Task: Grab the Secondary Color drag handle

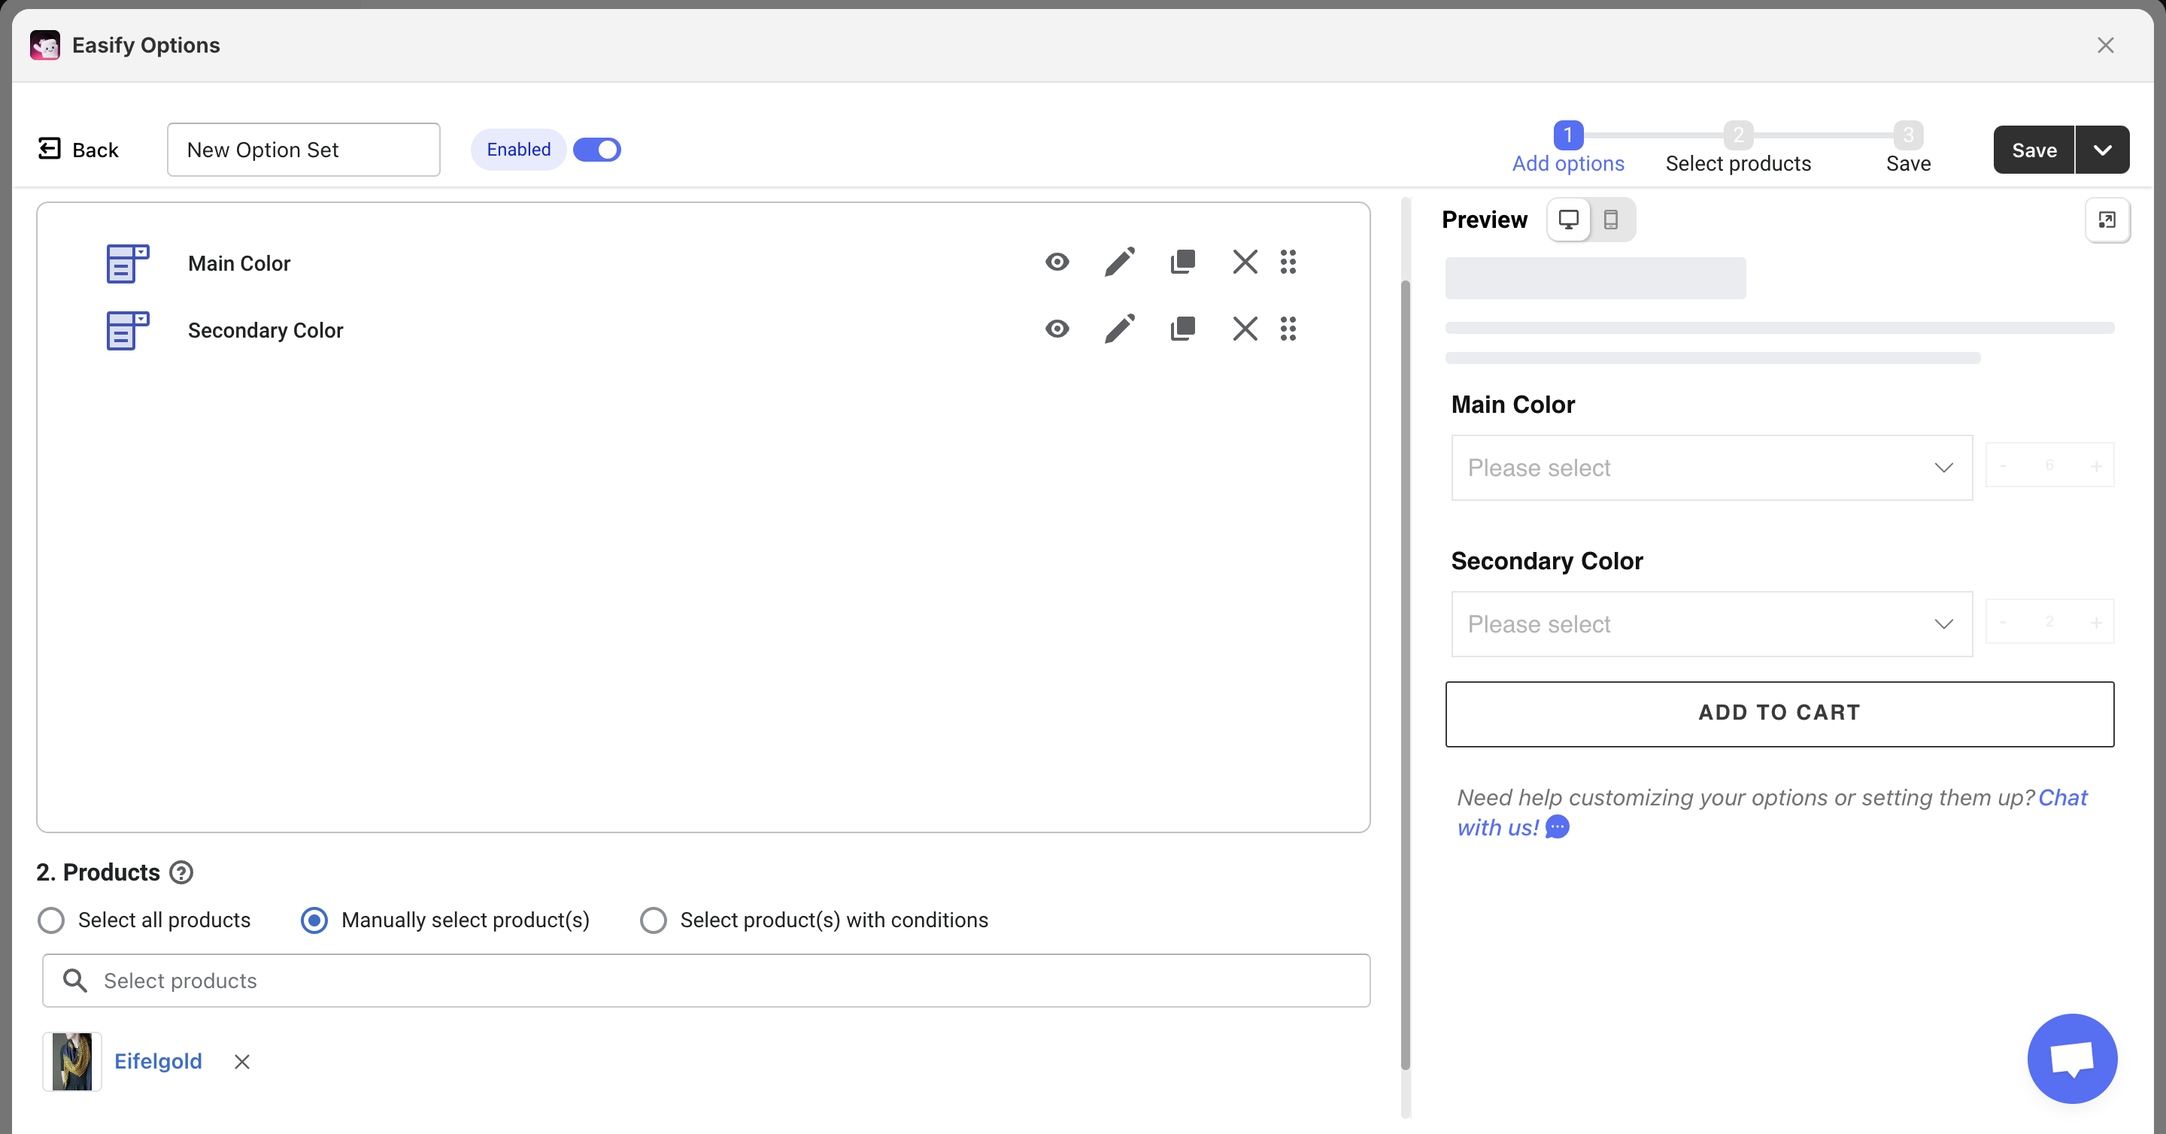Action: 1288,329
